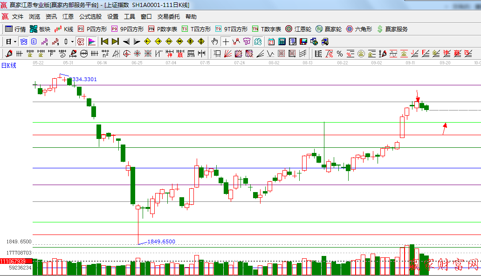This screenshot has width=481, height=276.
Task: Open the 江恩 menu
Action: click(68, 16)
